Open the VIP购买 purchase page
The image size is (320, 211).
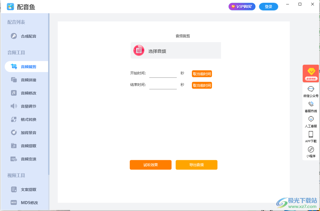click(242, 6)
